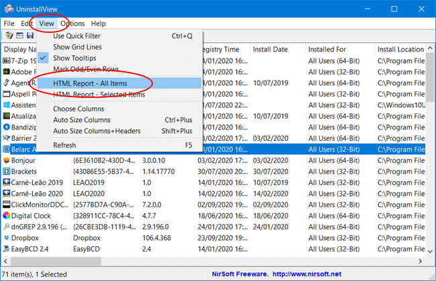Click the dnGREP row icon

(7, 227)
